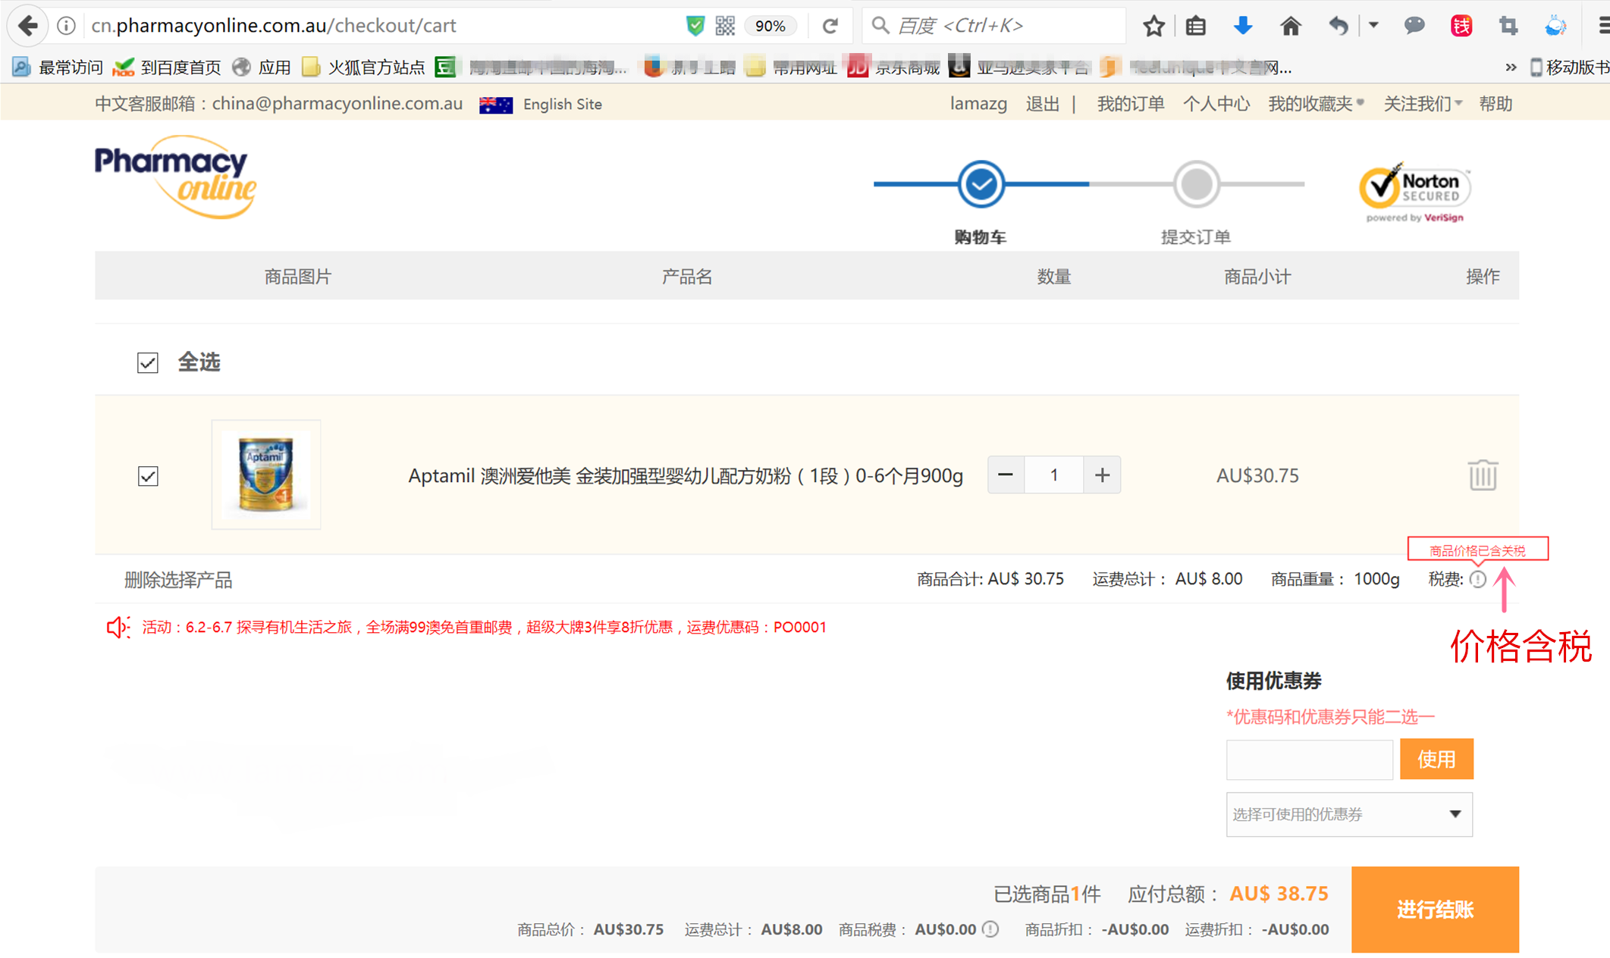
Task: Show more bookmarks with the chevron
Action: pyautogui.click(x=1511, y=67)
